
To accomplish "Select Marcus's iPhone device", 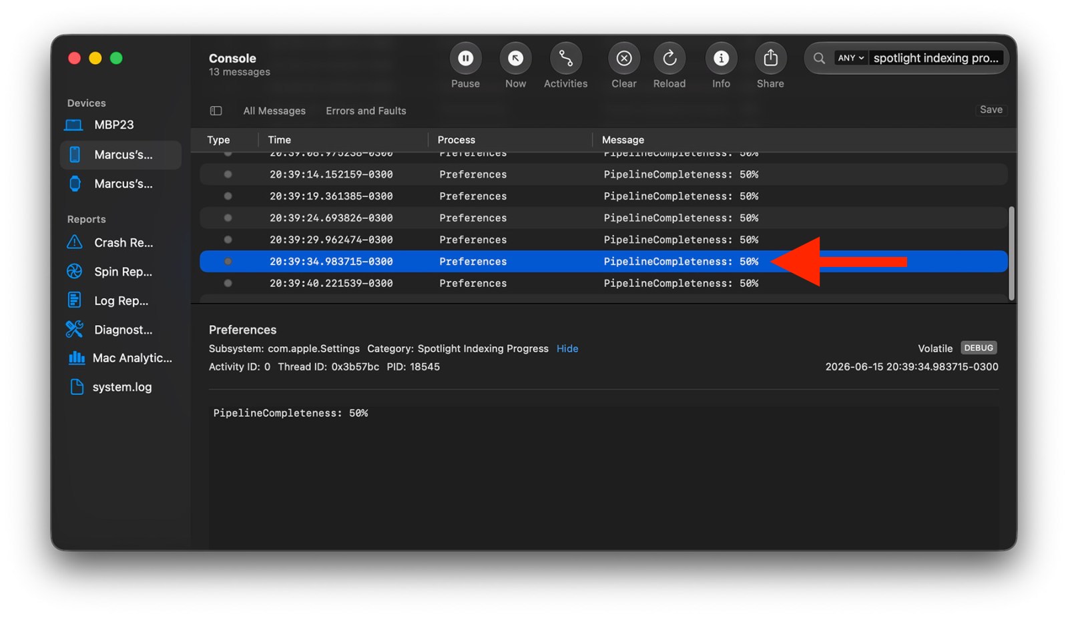I will (x=120, y=155).
